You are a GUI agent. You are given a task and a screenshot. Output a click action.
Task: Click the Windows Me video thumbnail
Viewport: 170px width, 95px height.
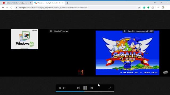pyautogui.click(x=24, y=39)
